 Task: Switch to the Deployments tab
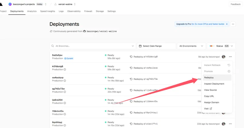click(17, 11)
